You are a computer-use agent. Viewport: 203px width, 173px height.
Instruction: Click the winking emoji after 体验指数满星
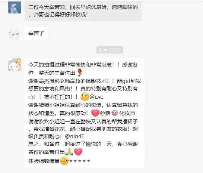64,161
